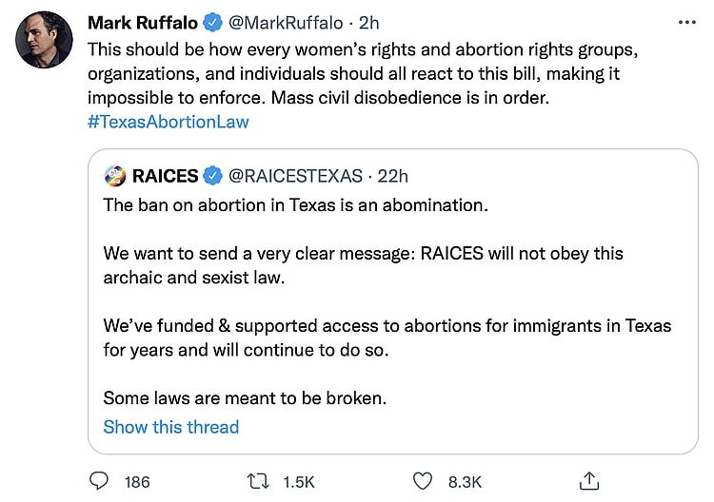Click the reply speech bubble icon
Screen dimensions: 714x502
coord(99,481)
